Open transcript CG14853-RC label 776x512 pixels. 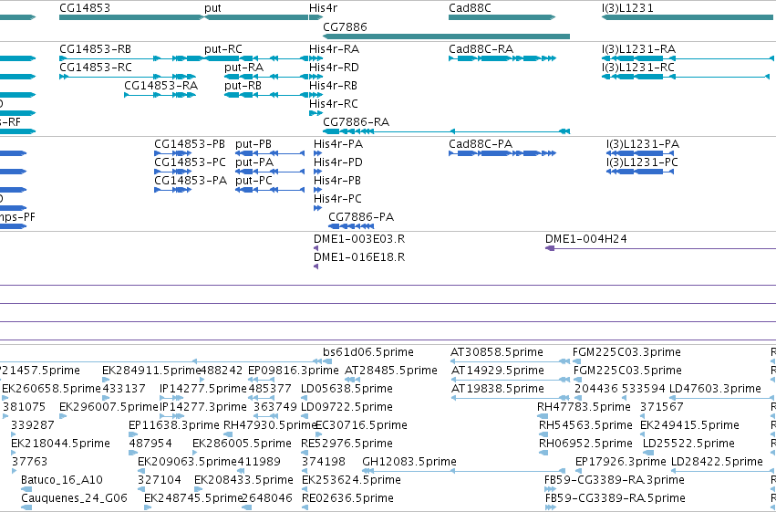click(x=96, y=68)
